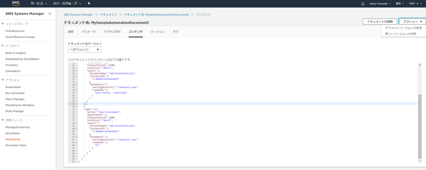This screenshot has height=170, width=426.
Task: Open State Manager in sidebar
Action: (15, 111)
